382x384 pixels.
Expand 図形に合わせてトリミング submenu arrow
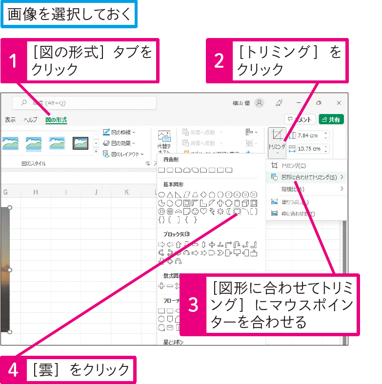(342, 177)
